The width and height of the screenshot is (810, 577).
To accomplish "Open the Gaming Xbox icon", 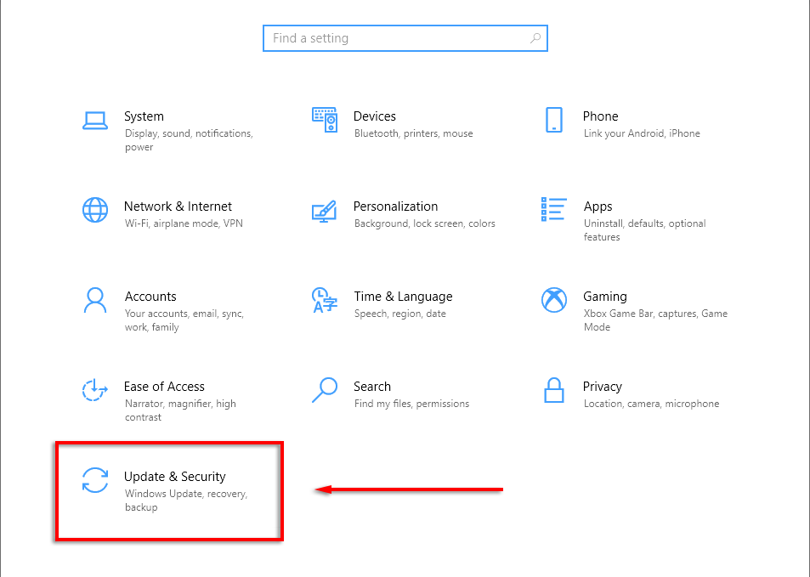I will pyautogui.click(x=554, y=300).
